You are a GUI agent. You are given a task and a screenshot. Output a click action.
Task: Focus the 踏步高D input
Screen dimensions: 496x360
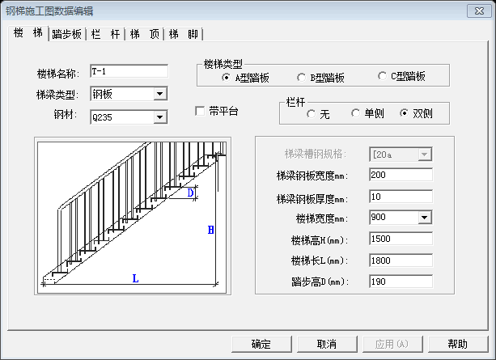coord(401,282)
